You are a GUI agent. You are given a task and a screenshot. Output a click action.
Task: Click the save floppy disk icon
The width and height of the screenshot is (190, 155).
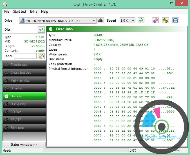[175, 21]
